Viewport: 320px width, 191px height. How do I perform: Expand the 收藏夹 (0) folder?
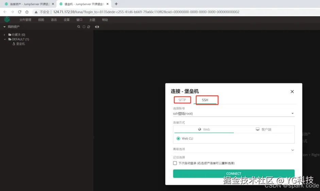[4, 35]
